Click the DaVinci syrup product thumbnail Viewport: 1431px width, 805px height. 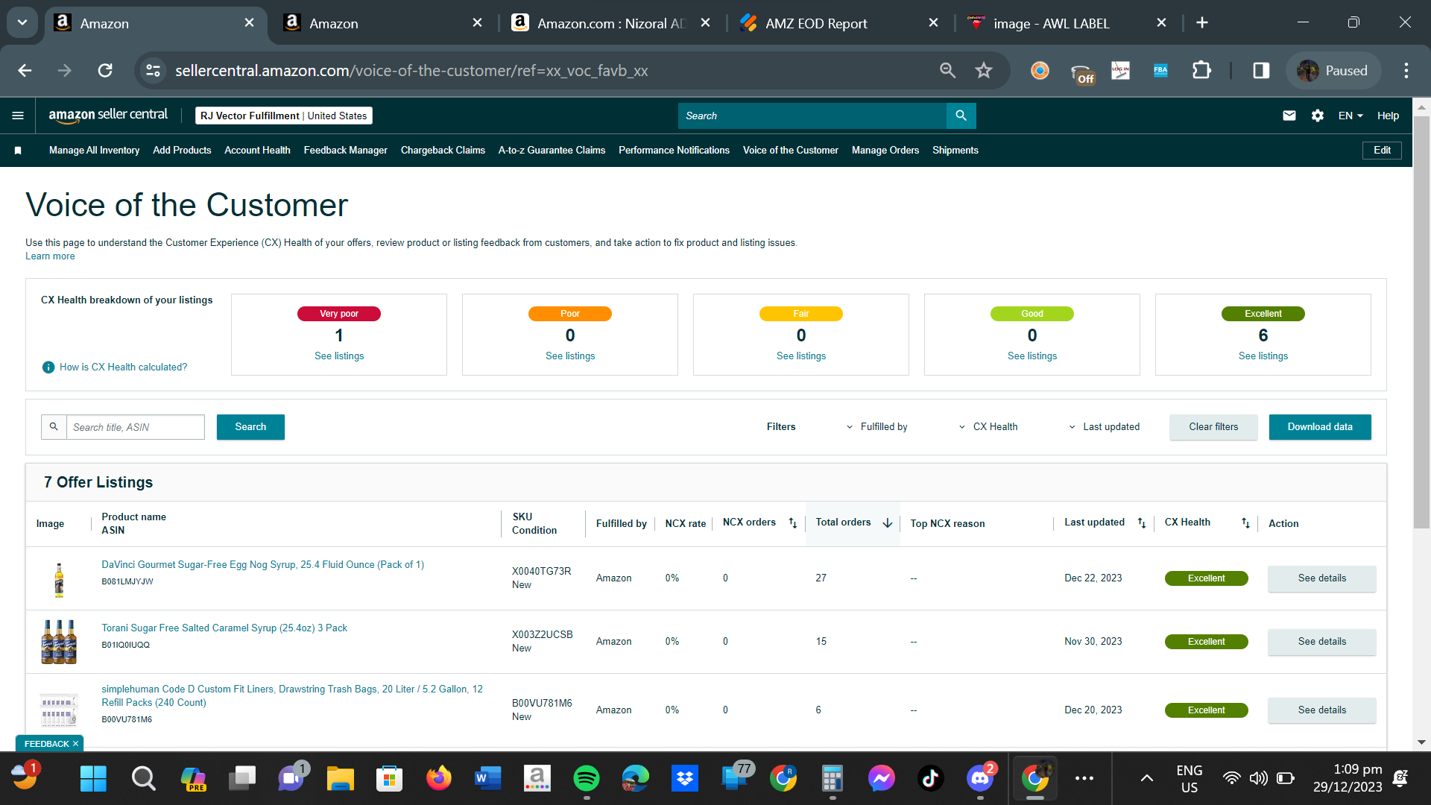pos(59,580)
